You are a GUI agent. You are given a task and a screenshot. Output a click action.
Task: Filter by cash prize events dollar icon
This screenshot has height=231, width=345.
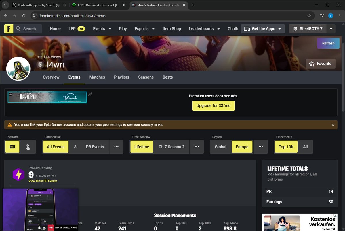point(75,147)
